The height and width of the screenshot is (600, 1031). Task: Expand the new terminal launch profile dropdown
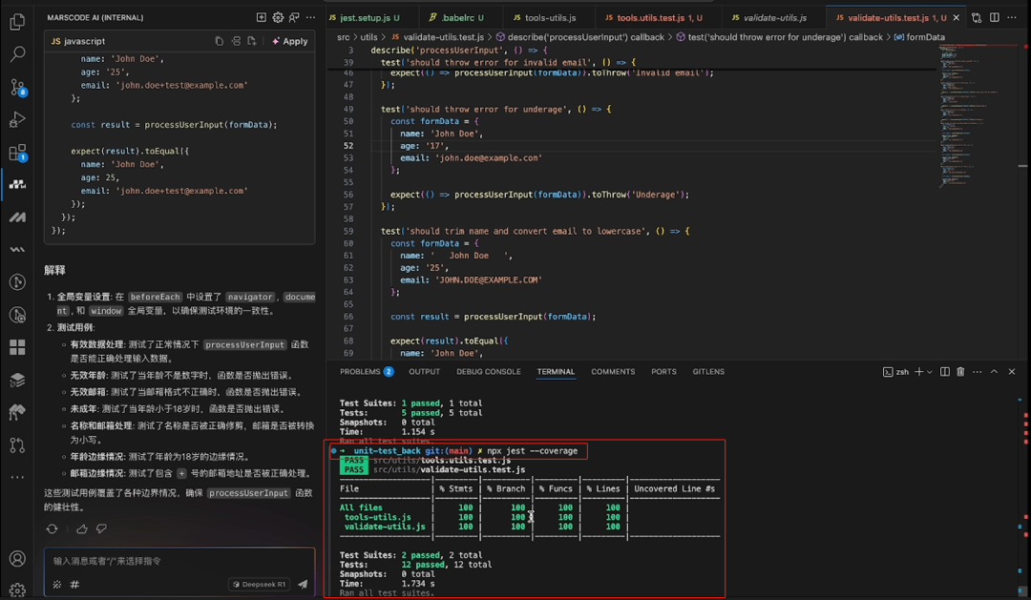pos(930,372)
